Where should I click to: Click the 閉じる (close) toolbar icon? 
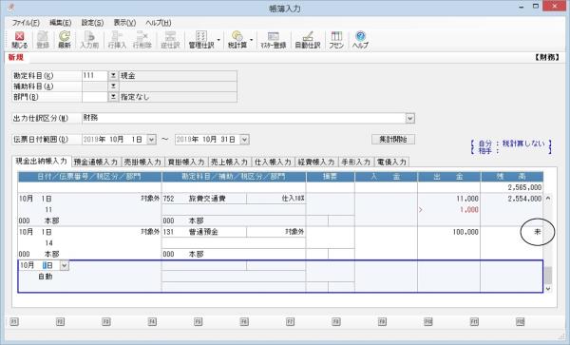pyautogui.click(x=19, y=40)
